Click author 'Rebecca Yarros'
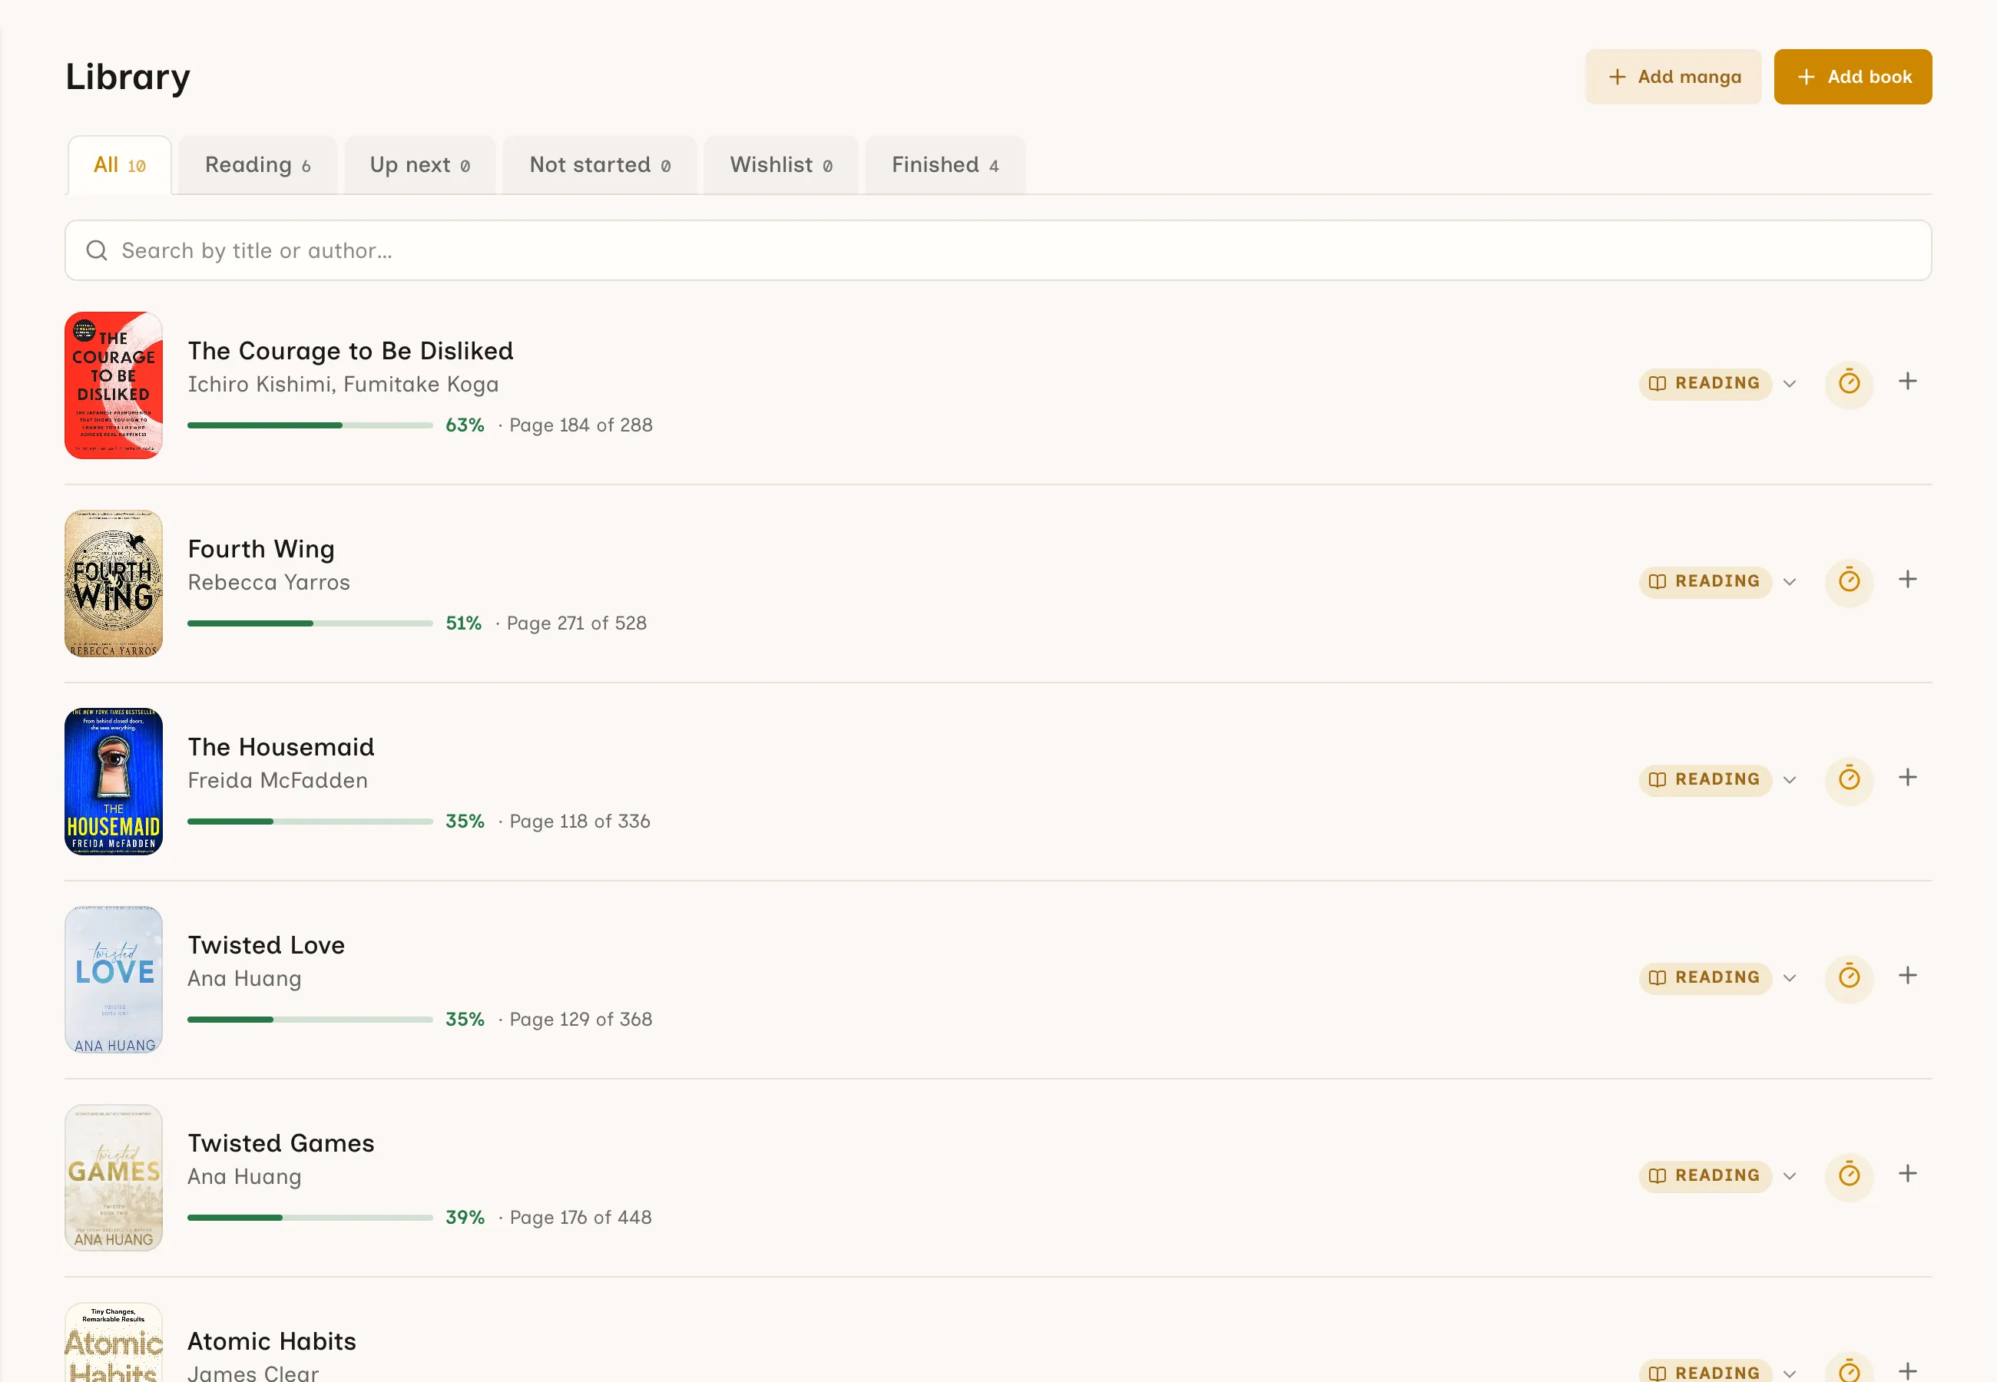This screenshot has height=1382, width=1997. pos(269,583)
